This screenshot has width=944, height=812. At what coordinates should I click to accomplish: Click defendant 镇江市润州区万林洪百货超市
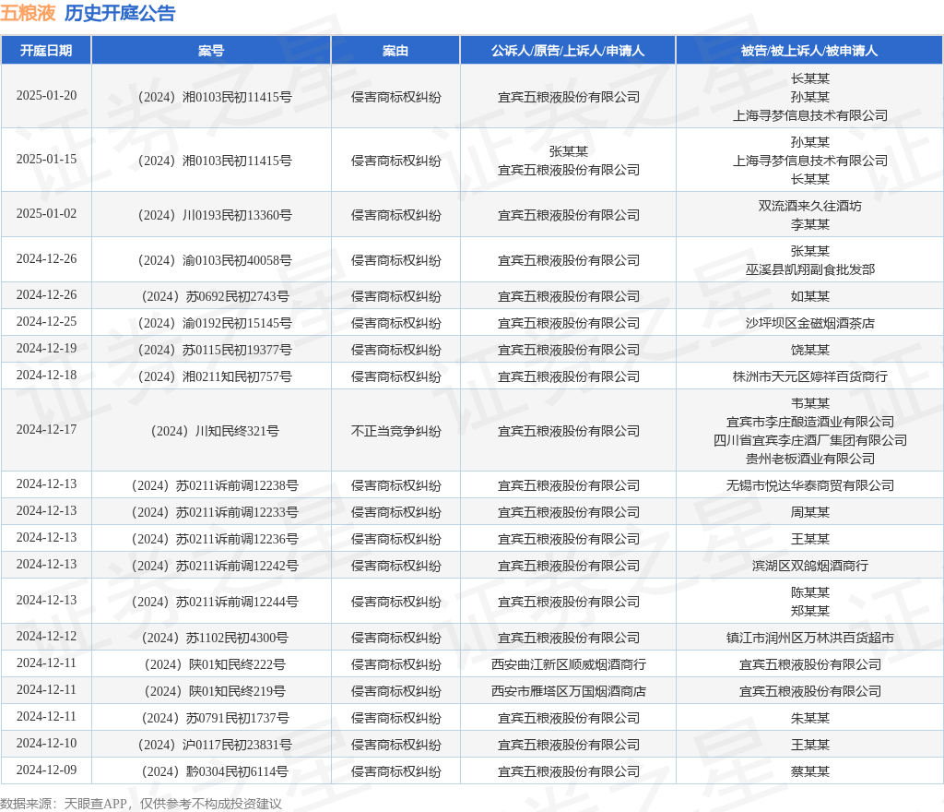click(x=809, y=638)
